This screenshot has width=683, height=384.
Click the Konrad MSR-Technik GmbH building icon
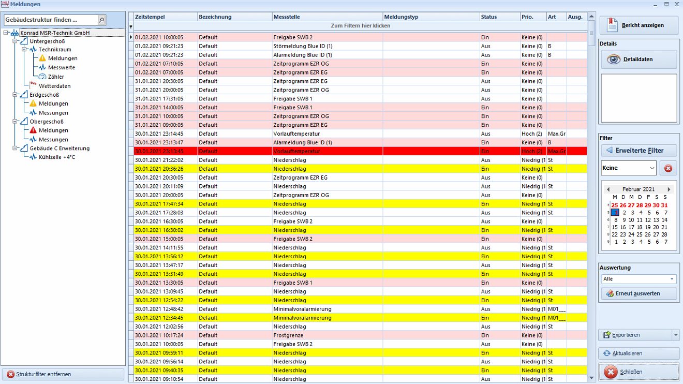[15, 33]
